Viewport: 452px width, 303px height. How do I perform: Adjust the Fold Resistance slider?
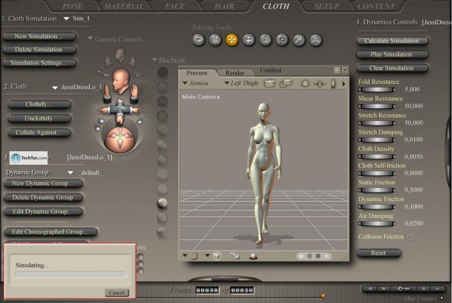pos(377,90)
